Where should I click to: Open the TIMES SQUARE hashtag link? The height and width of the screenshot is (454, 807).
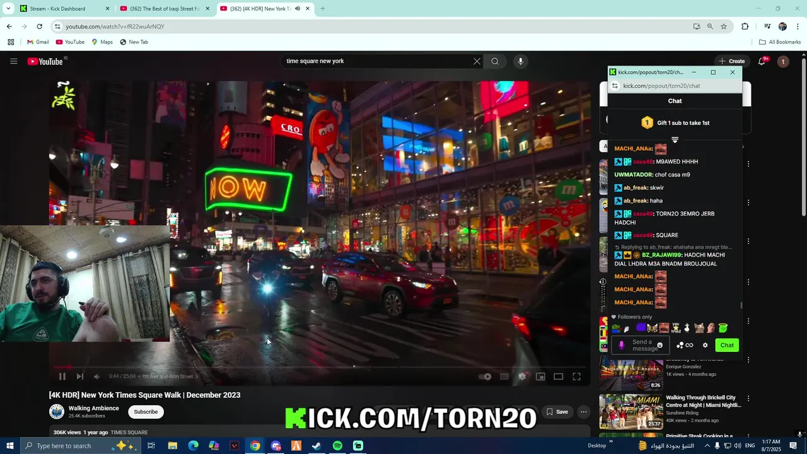pos(129,433)
